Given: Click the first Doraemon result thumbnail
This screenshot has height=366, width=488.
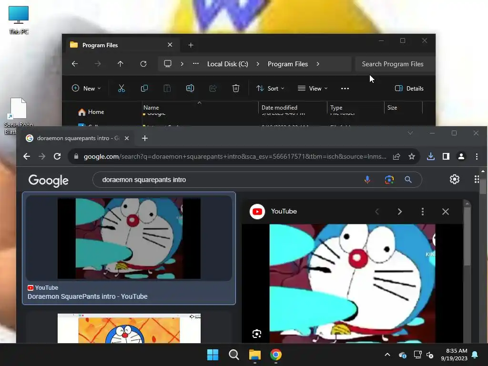Looking at the screenshot, I should pyautogui.click(x=129, y=238).
